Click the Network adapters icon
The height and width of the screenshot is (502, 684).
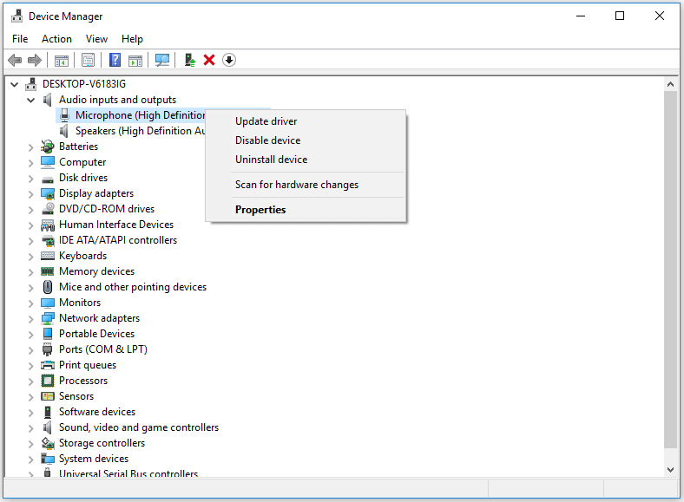tap(48, 318)
